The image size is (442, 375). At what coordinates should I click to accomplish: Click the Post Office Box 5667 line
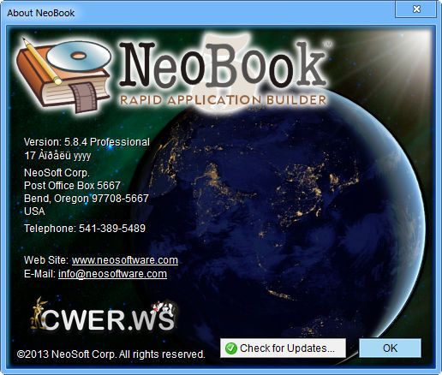72,186
